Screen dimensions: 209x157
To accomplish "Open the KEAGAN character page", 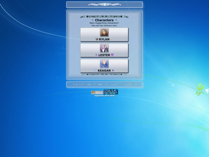I will [104, 66].
